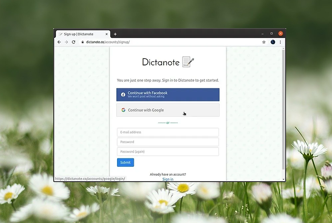Click the scrollbar down arrow
Image resolution: width=332 pixels, height=223 pixels.
(284, 179)
